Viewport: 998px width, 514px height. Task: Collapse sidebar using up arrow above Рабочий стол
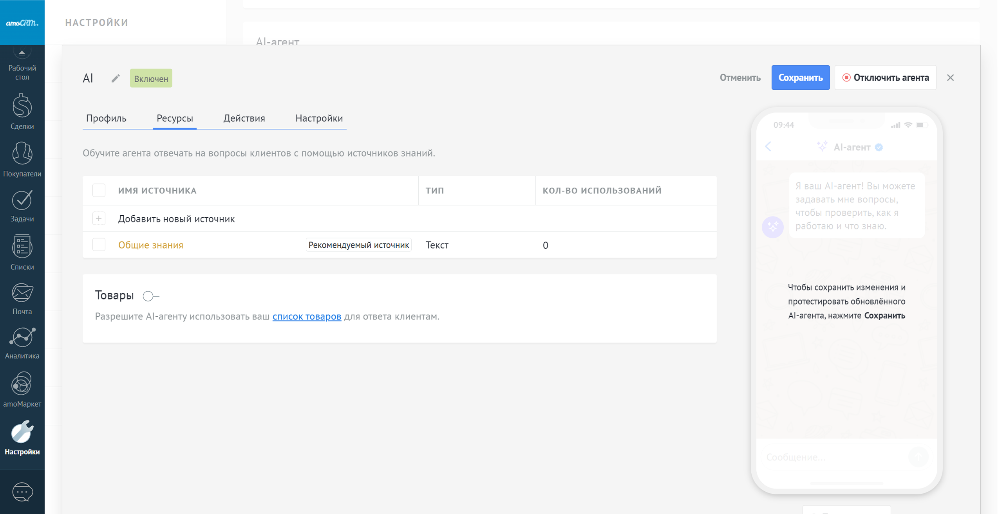tap(22, 52)
